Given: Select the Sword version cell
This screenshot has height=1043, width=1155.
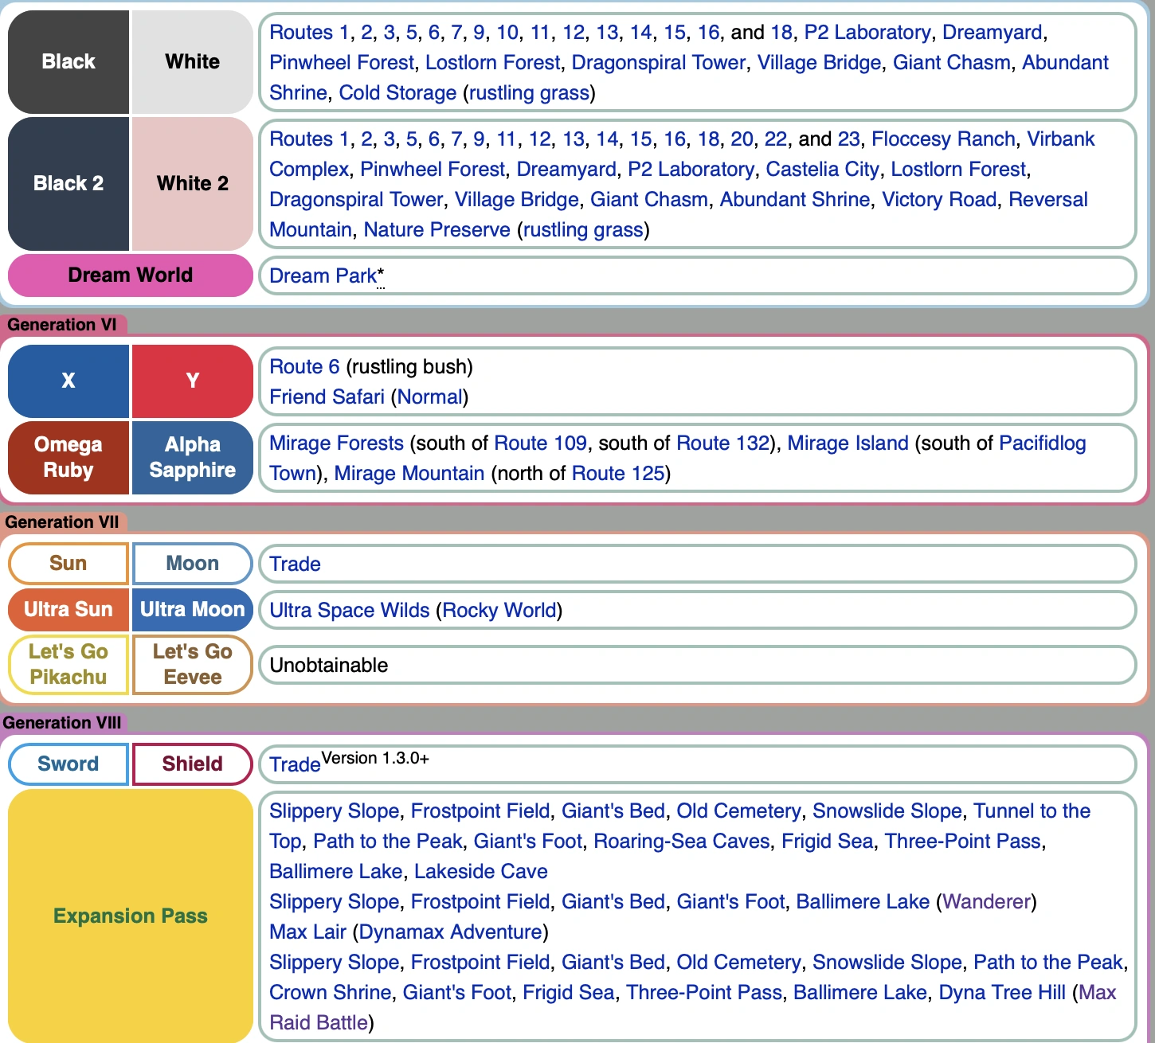Looking at the screenshot, I should (x=69, y=764).
